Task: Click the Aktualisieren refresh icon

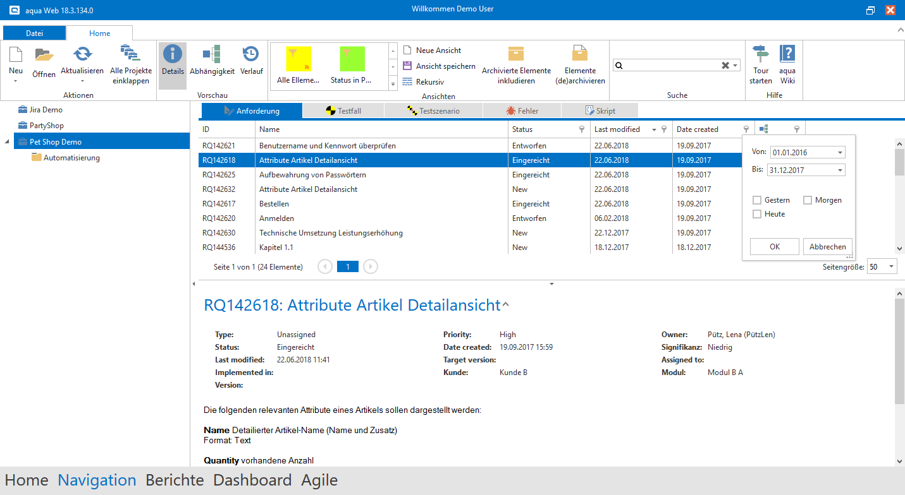Action: 82,55
